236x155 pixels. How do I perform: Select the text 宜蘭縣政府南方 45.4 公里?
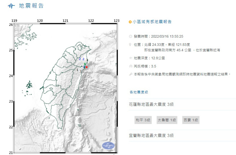[x=171, y=50]
